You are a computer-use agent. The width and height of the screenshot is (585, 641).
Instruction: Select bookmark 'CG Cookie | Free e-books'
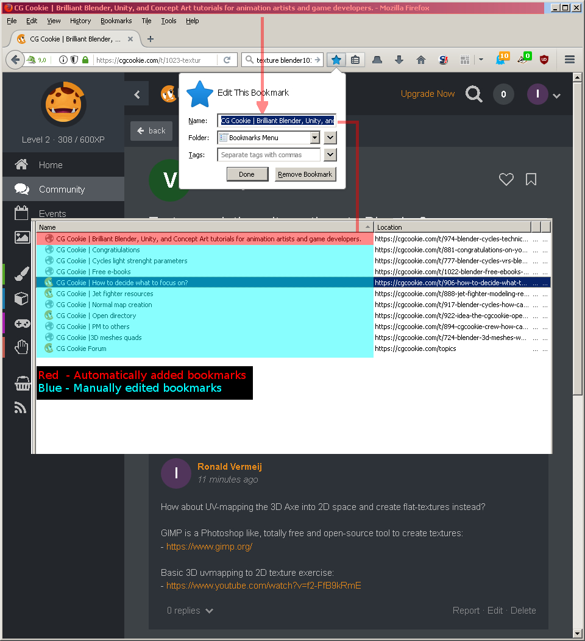click(205, 271)
